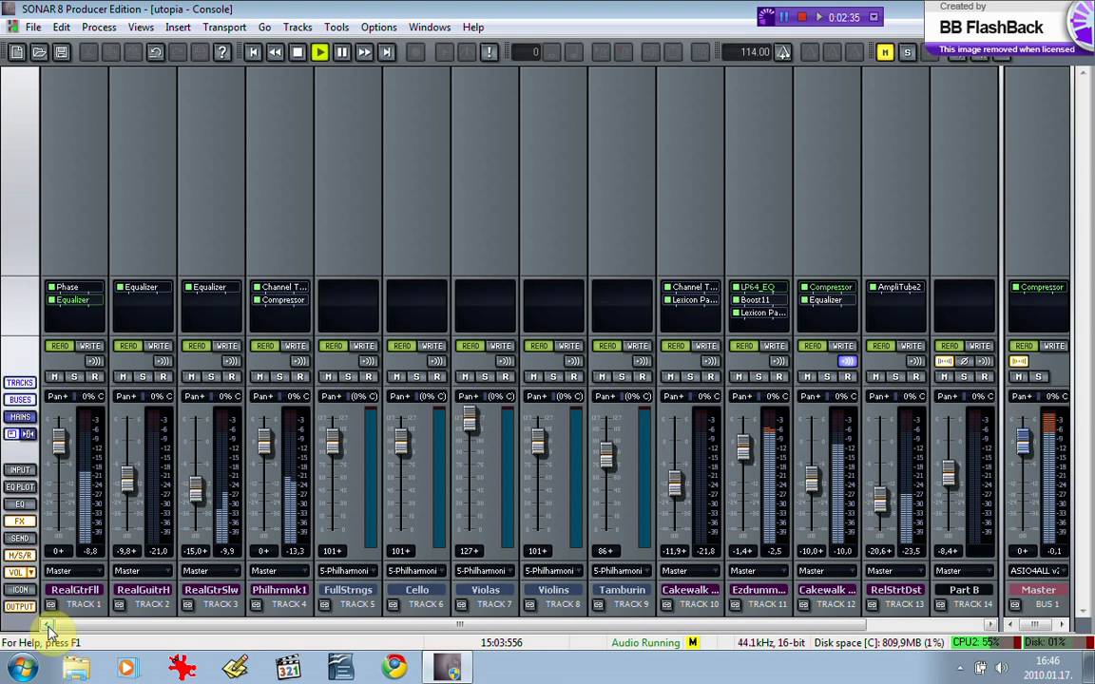Open the Options menu
The height and width of the screenshot is (684, 1095).
pos(378,28)
